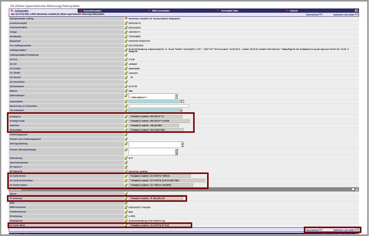Click the lock icon next to Anschlussobjekt
Screen dimensions: 369x236
pyautogui.click(x=126, y=23)
